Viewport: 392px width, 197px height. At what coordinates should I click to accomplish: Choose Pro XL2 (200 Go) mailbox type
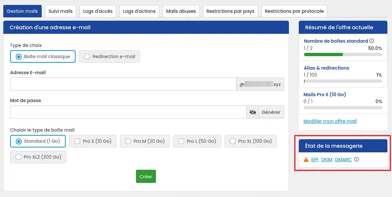pyautogui.click(x=38, y=157)
